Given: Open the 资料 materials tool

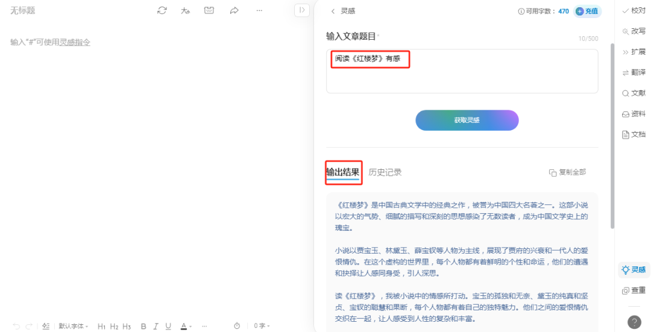Looking at the screenshot, I should coord(634,114).
